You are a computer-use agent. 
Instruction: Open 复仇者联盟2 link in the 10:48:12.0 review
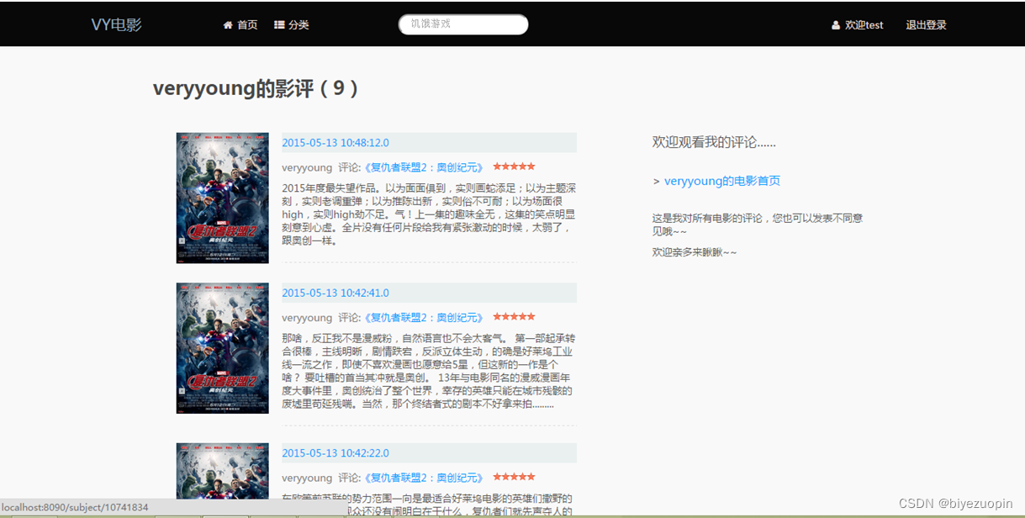424,167
